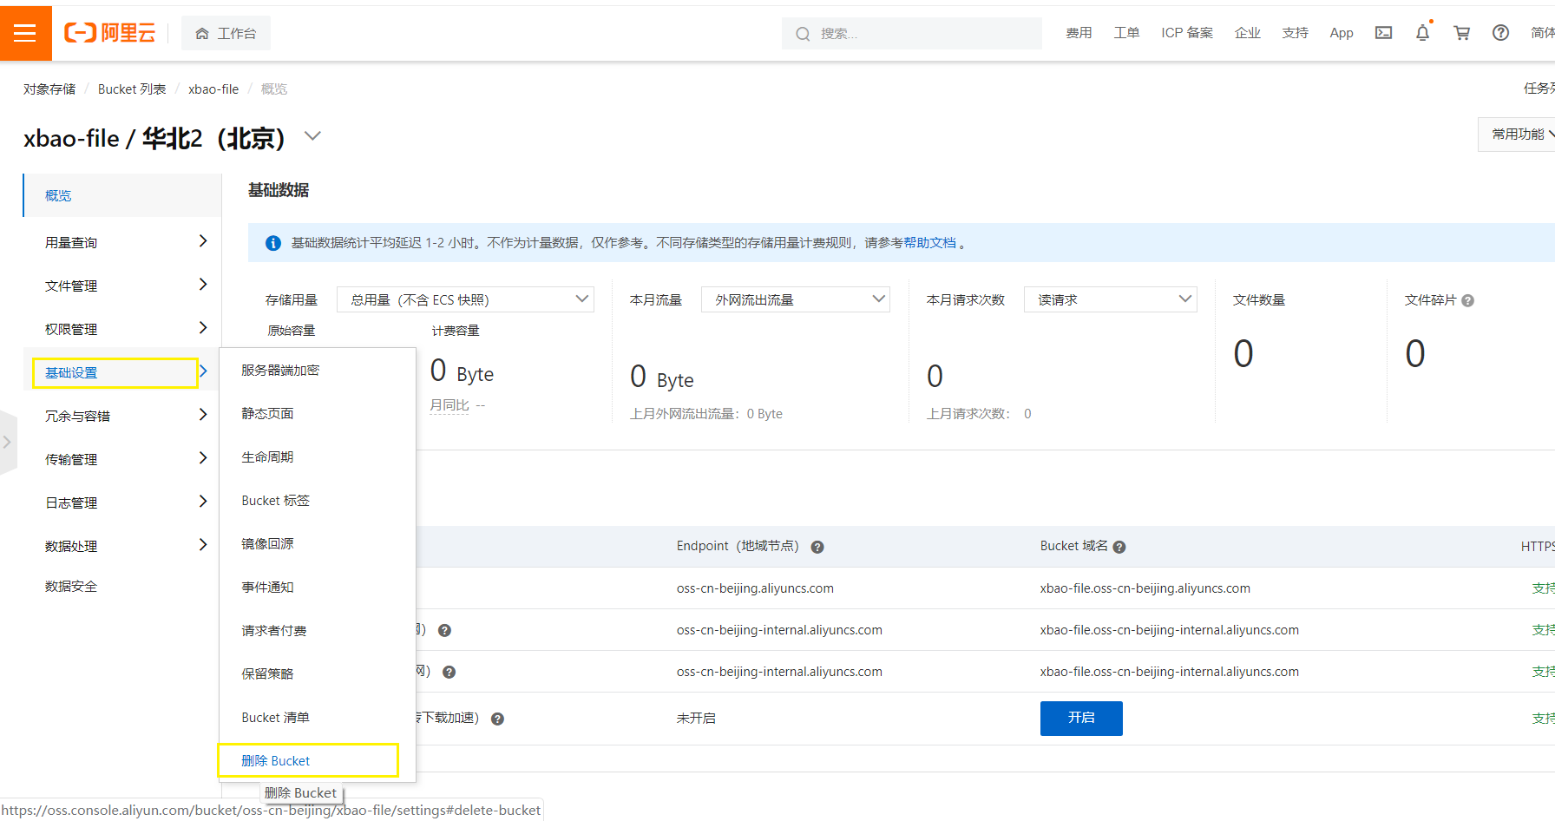
Task: Go to Bucket 列表 breadcrumb
Action: (x=132, y=89)
